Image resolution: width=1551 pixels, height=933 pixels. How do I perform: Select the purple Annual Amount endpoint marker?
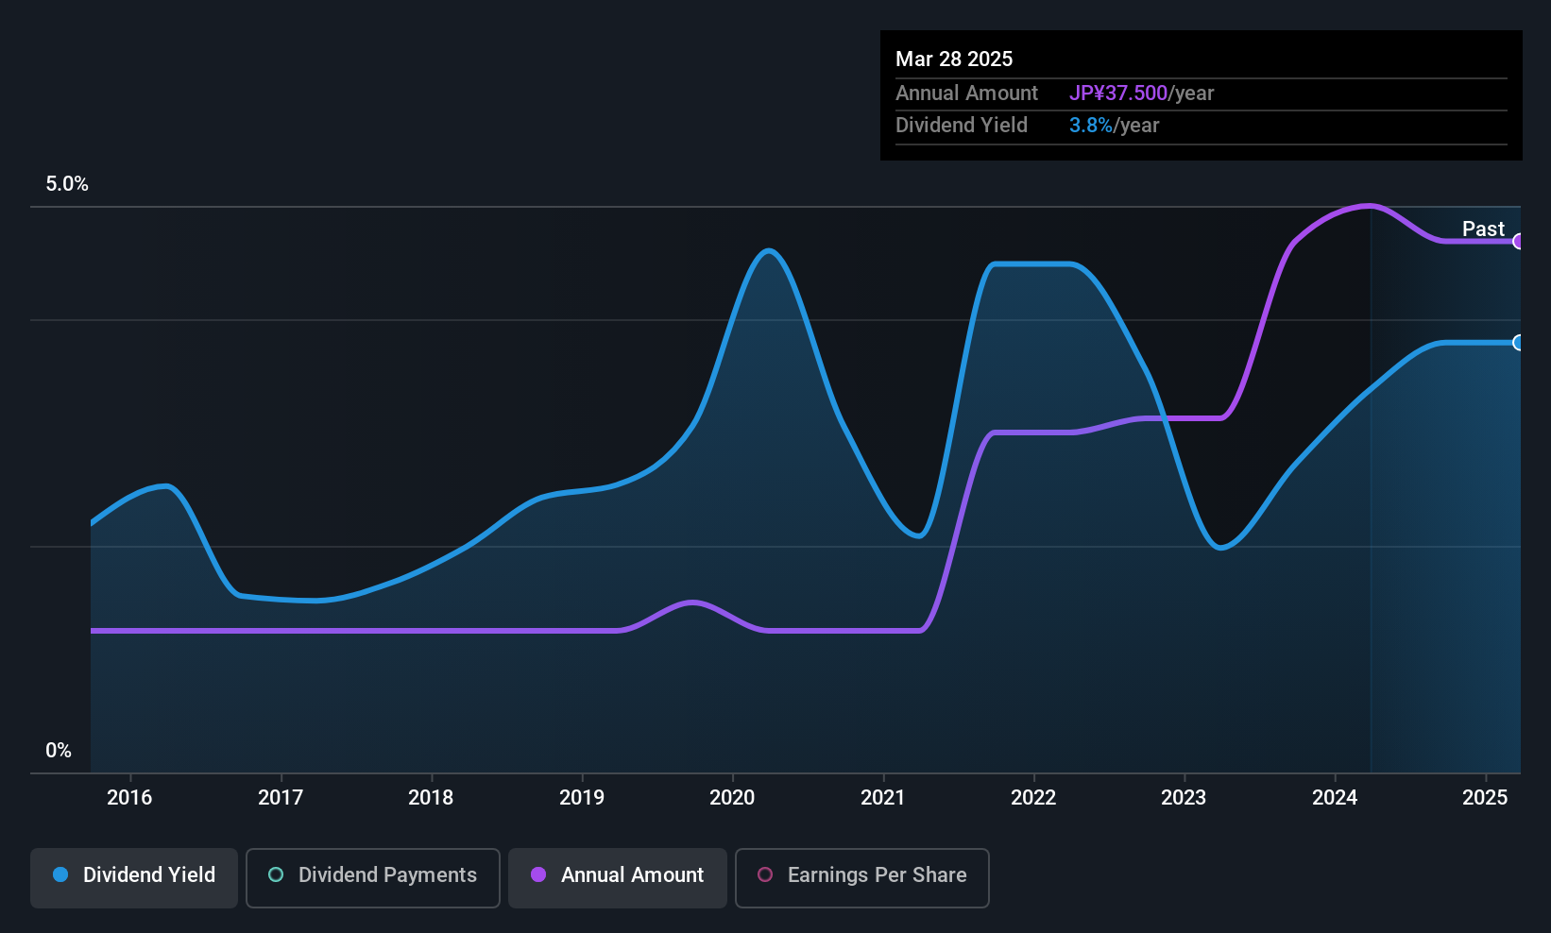click(1518, 242)
